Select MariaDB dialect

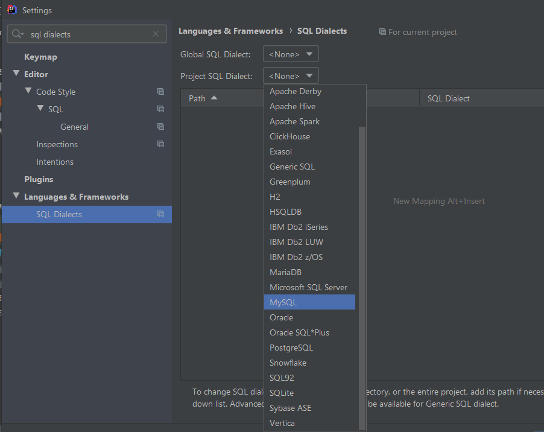pyautogui.click(x=309, y=272)
